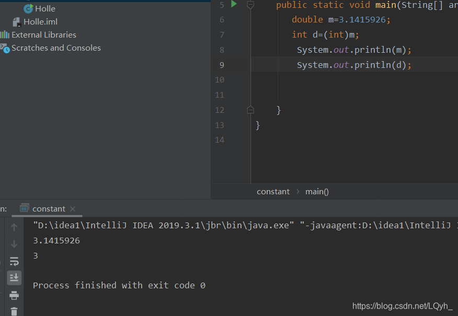Click the Holle.iml file icon
The image size is (458, 316).
17,22
